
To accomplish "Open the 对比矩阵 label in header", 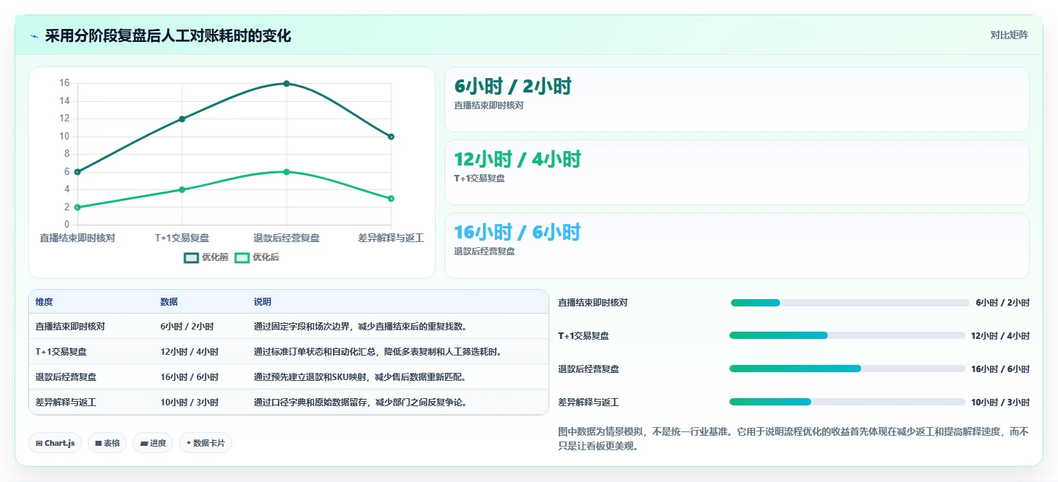I will (1010, 35).
